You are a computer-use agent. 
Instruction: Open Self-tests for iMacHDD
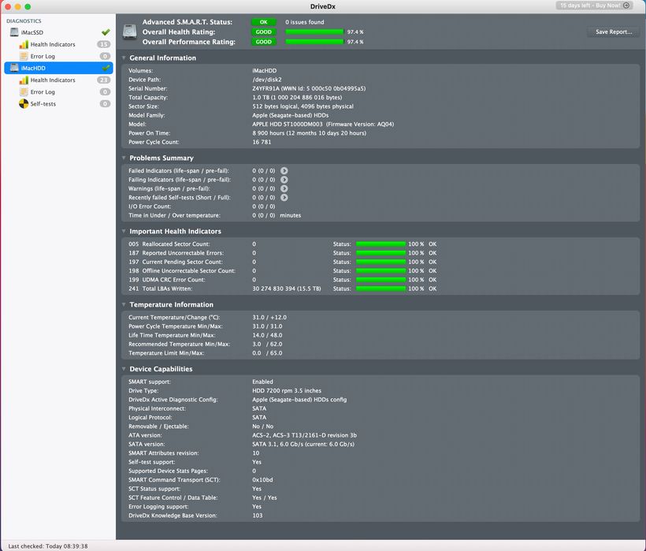(43, 104)
